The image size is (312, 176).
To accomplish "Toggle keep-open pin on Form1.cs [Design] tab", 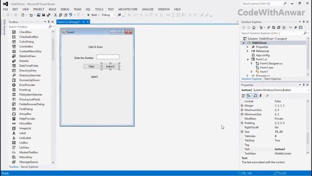I will (83, 22).
